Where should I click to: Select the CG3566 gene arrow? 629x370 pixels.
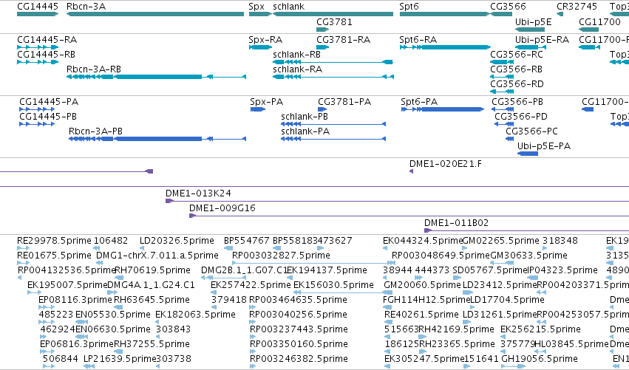501,14
